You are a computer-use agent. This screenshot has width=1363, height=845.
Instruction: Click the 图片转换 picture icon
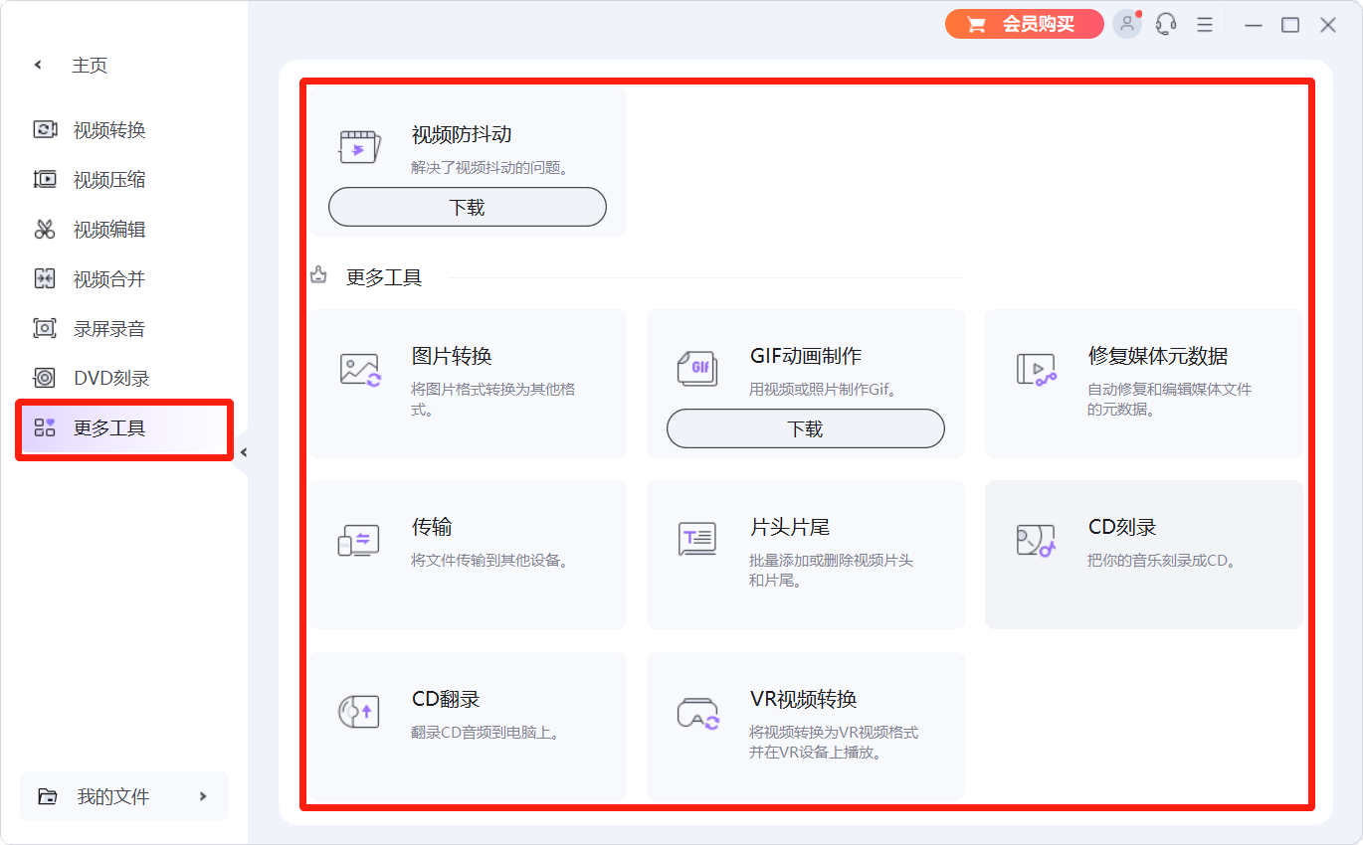[359, 369]
